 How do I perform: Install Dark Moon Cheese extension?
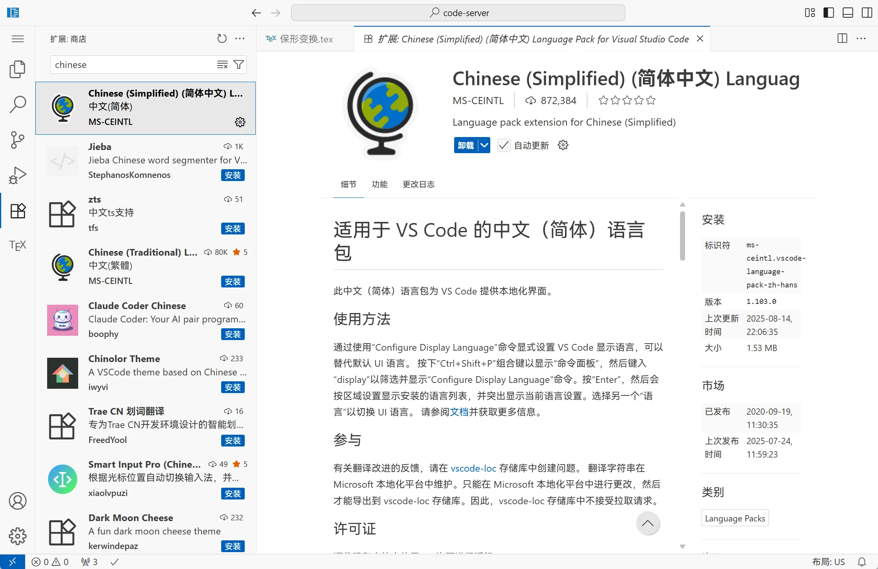click(233, 546)
